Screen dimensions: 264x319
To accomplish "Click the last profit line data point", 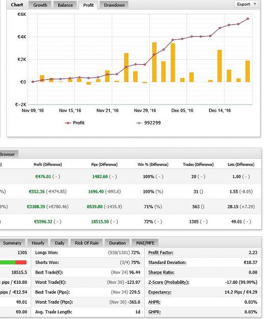I will [x=248, y=19].
